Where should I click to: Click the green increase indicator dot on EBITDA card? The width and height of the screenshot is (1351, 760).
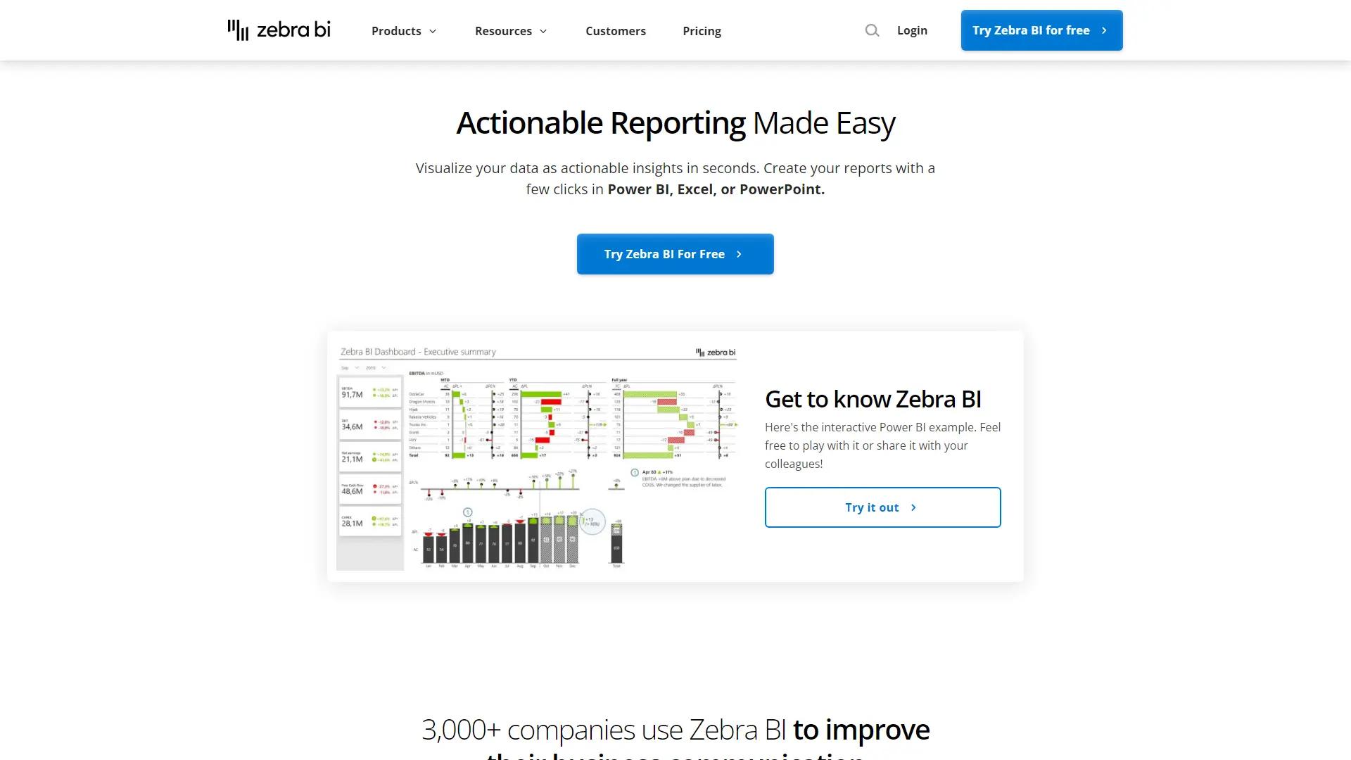click(x=374, y=389)
